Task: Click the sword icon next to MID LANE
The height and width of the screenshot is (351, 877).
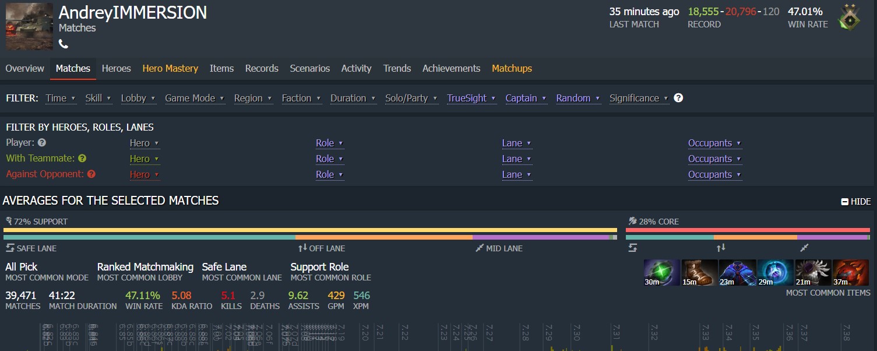Action: 480,248
